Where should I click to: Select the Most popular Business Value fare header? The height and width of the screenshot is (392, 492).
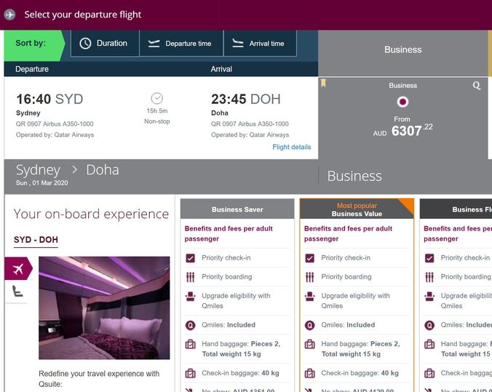(x=357, y=209)
